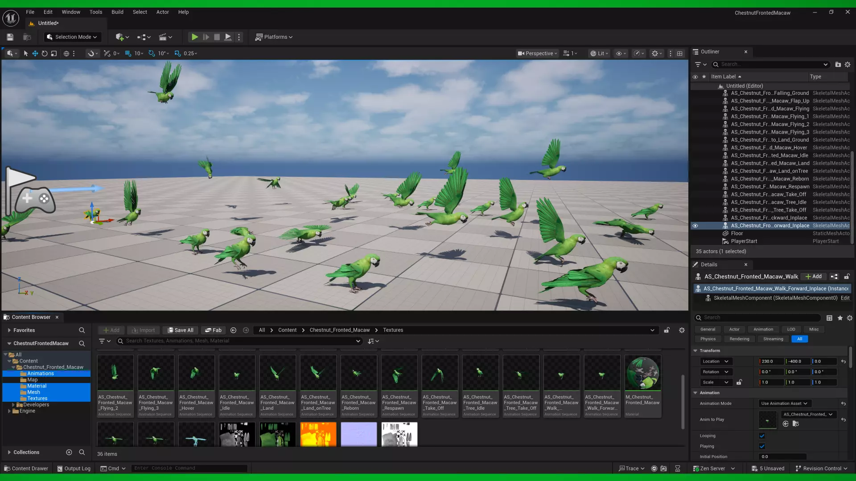Select the Animations folder in the tree
856x481 pixels.
(x=40, y=374)
